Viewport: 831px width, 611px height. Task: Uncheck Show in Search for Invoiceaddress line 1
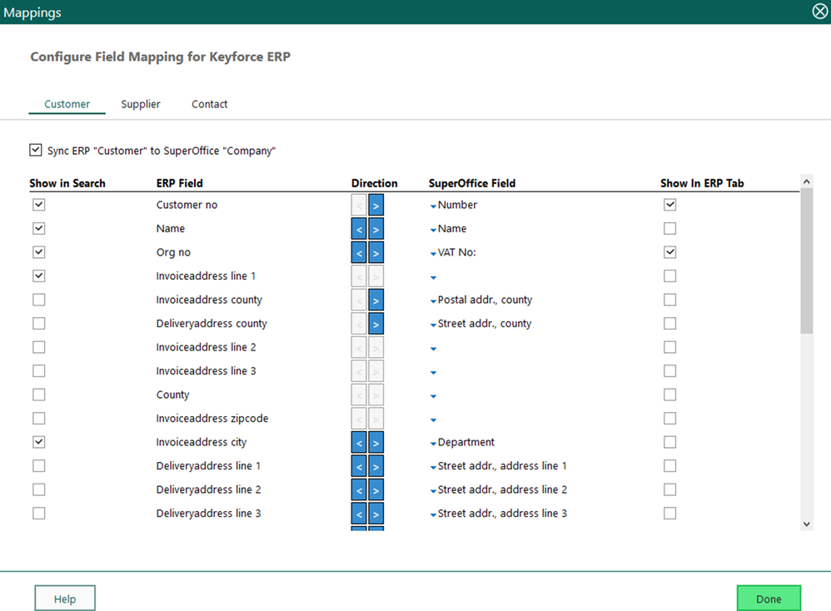tap(38, 276)
